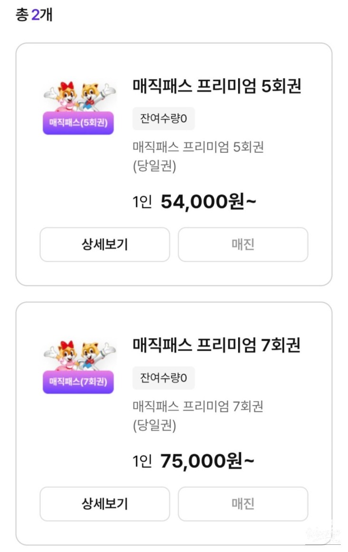Open 상세보기 for the 7회권 pass
This screenshot has width=348, height=552.
pos(105,503)
